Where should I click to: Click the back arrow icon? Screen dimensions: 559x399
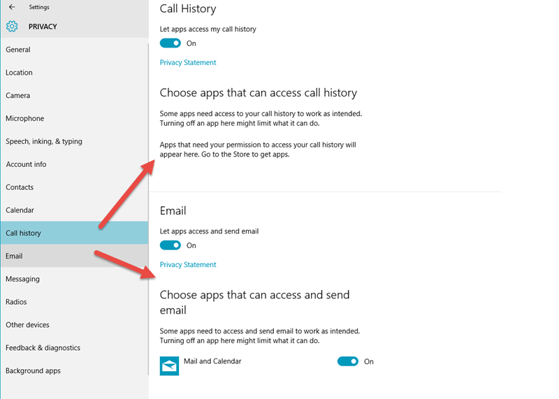(x=12, y=7)
